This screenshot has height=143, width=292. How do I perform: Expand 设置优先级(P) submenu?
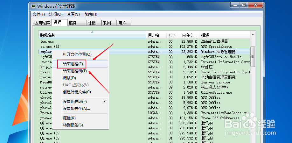80,102
